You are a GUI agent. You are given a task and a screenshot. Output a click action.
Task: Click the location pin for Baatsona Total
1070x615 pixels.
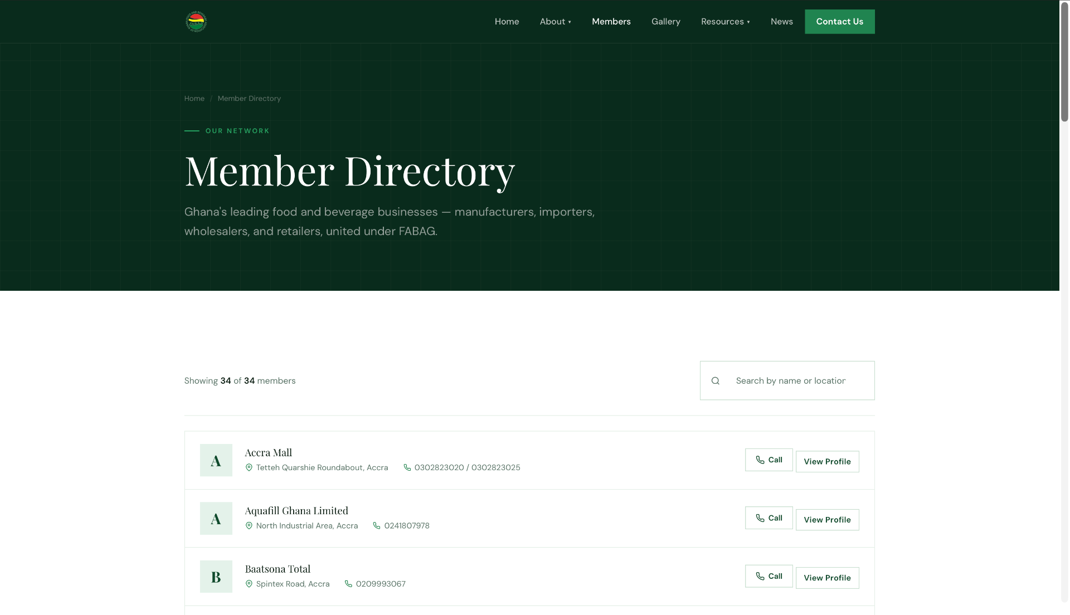pos(249,584)
